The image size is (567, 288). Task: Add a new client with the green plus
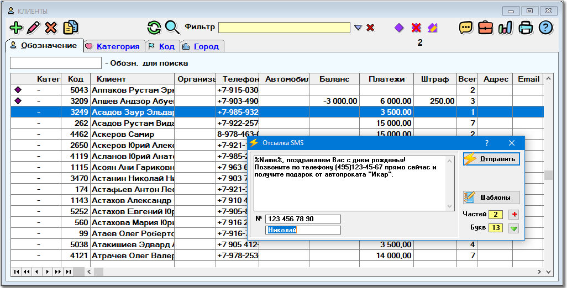point(15,28)
